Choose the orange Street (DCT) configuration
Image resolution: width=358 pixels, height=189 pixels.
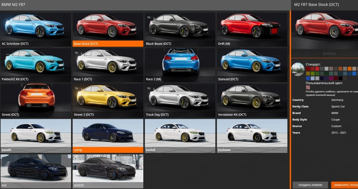(36, 98)
